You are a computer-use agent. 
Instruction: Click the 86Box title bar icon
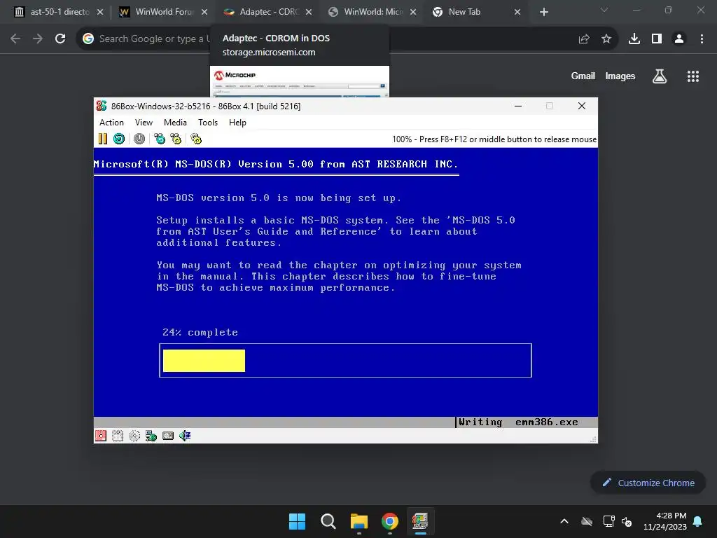tap(102, 106)
